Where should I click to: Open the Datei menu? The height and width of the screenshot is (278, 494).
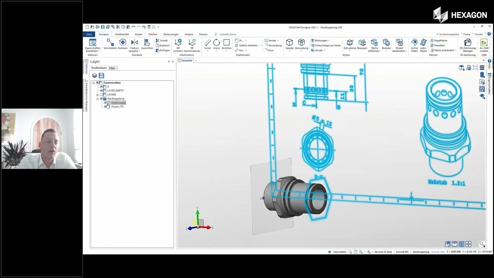coord(89,34)
